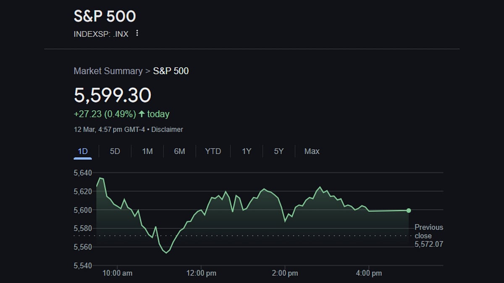504x283 pixels.
Task: Show the 1M chart range
Action: pyautogui.click(x=147, y=151)
